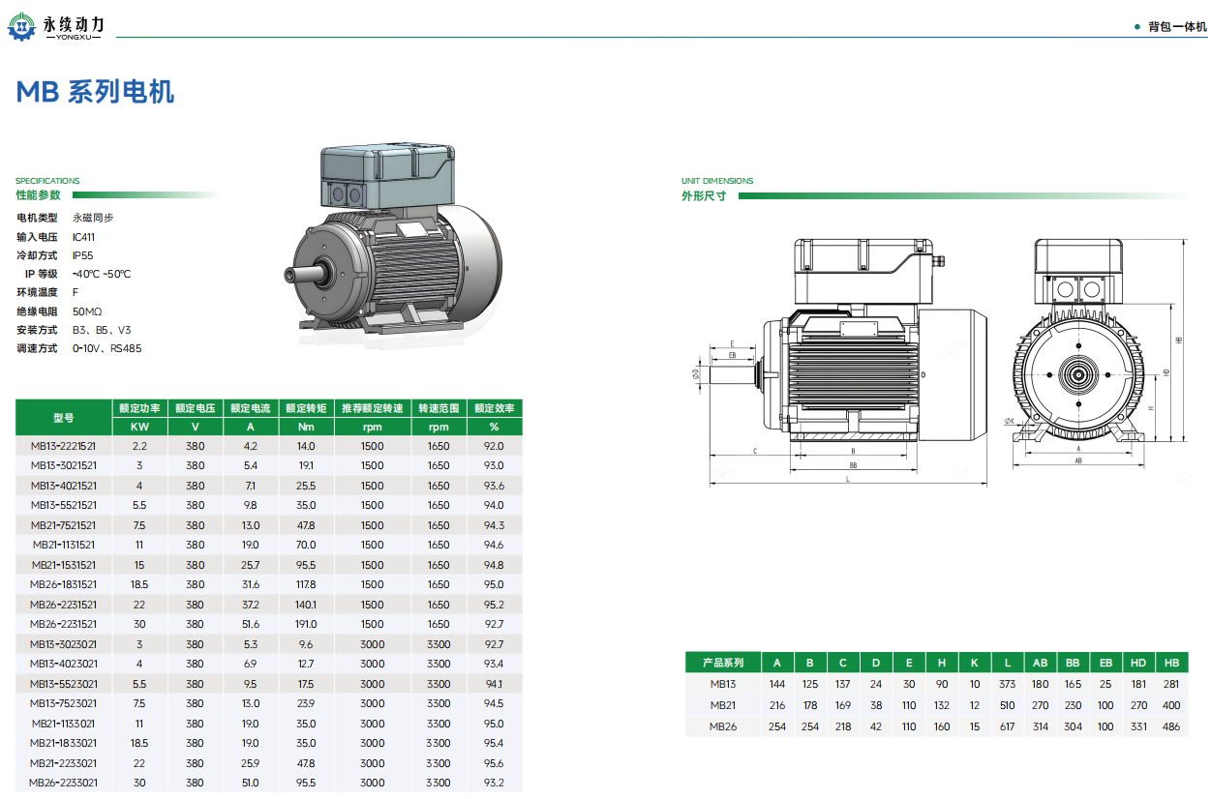1211x799 pixels.
Task: Select the MB 系列电机 page title
Action: pos(95,92)
